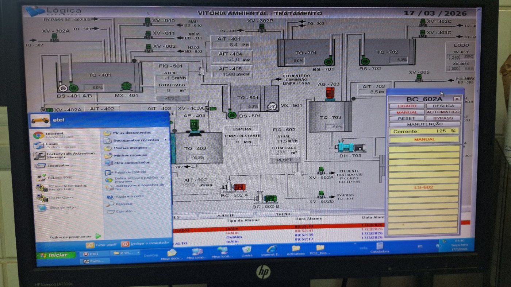511x287 pixels.
Task: Open Lixeira recycle bin shortcut
Action: (247, 251)
